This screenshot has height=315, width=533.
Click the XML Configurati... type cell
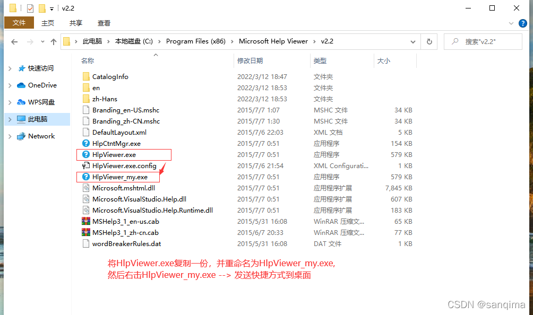tap(341, 165)
